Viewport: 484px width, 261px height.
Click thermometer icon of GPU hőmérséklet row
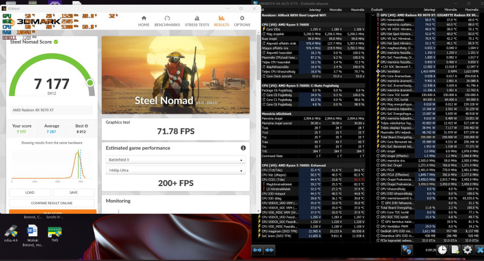point(378,20)
